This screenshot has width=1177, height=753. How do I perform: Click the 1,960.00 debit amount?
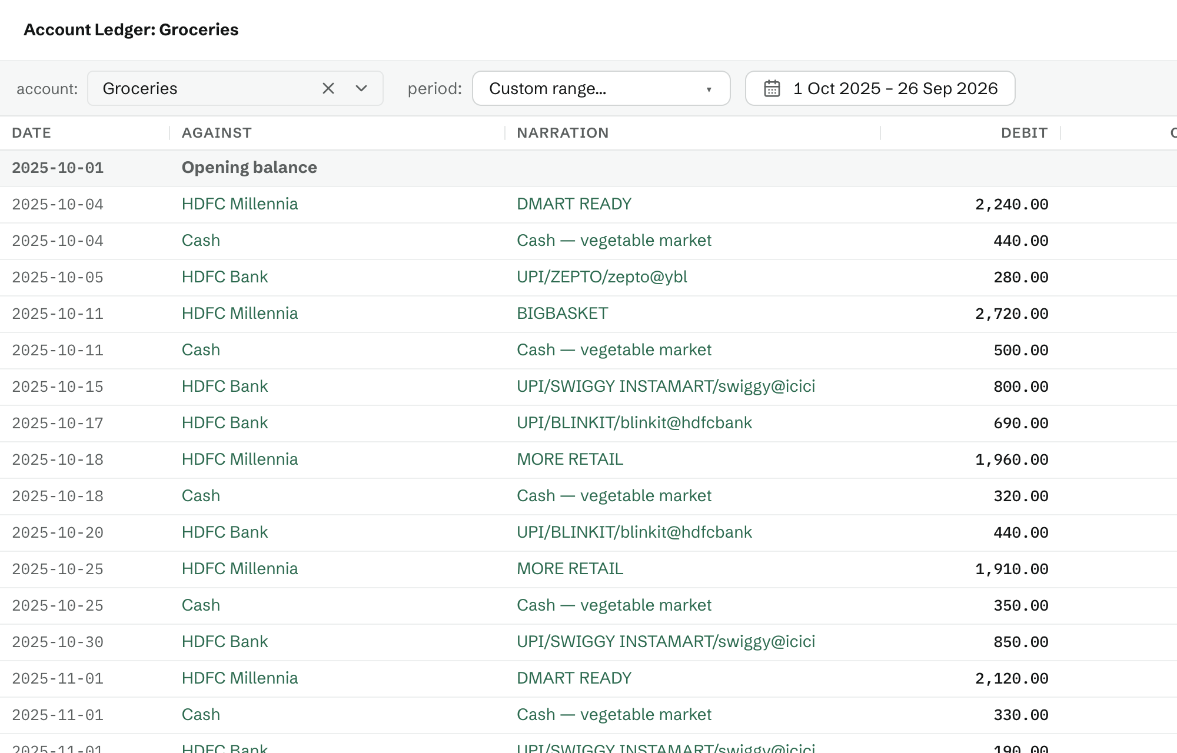click(x=1012, y=460)
